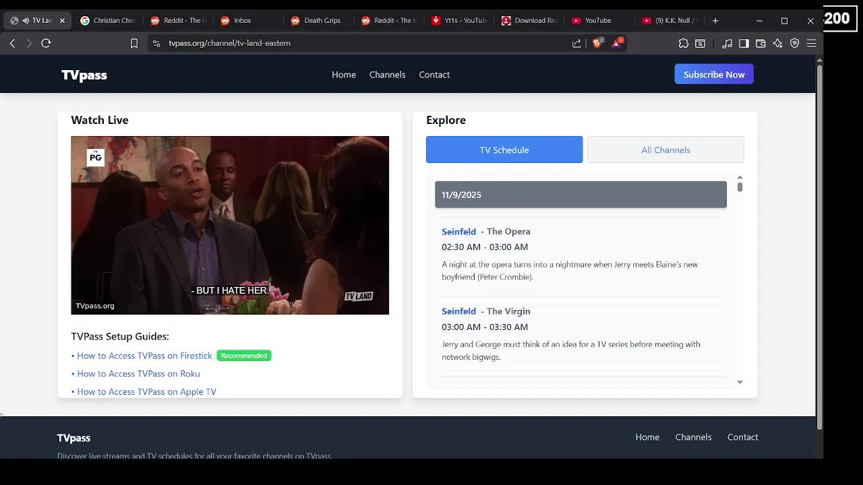
Task: Switch to the Christian Chev Google tab
Action: tap(108, 21)
